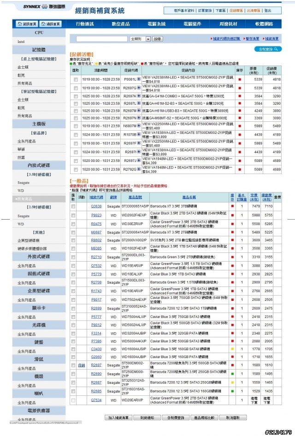Open 企業型硬碟機 in the sidebar

(29, 240)
